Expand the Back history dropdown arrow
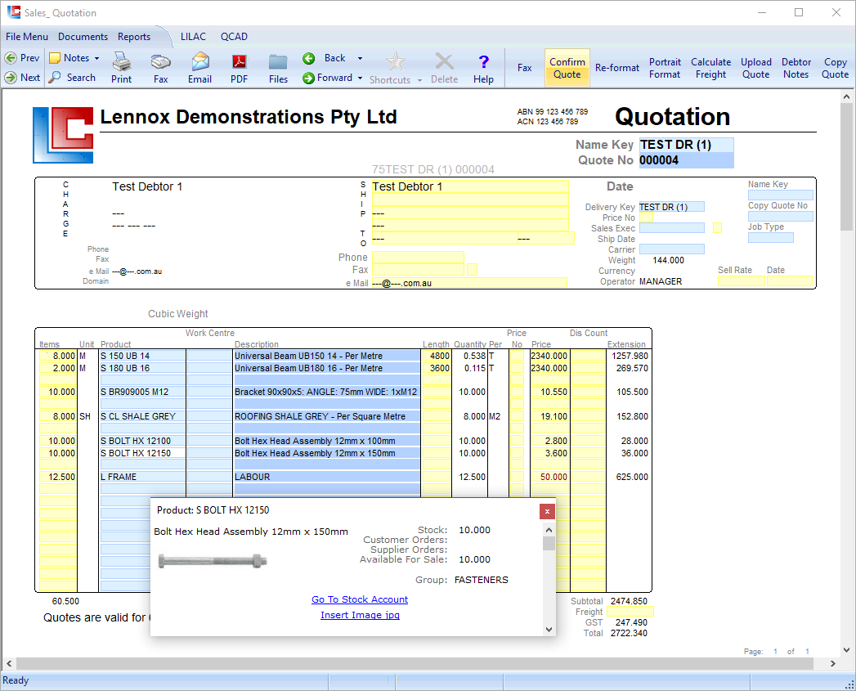The image size is (856, 691). [x=360, y=59]
